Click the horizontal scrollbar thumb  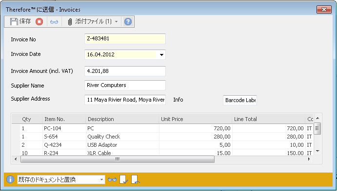(118, 159)
